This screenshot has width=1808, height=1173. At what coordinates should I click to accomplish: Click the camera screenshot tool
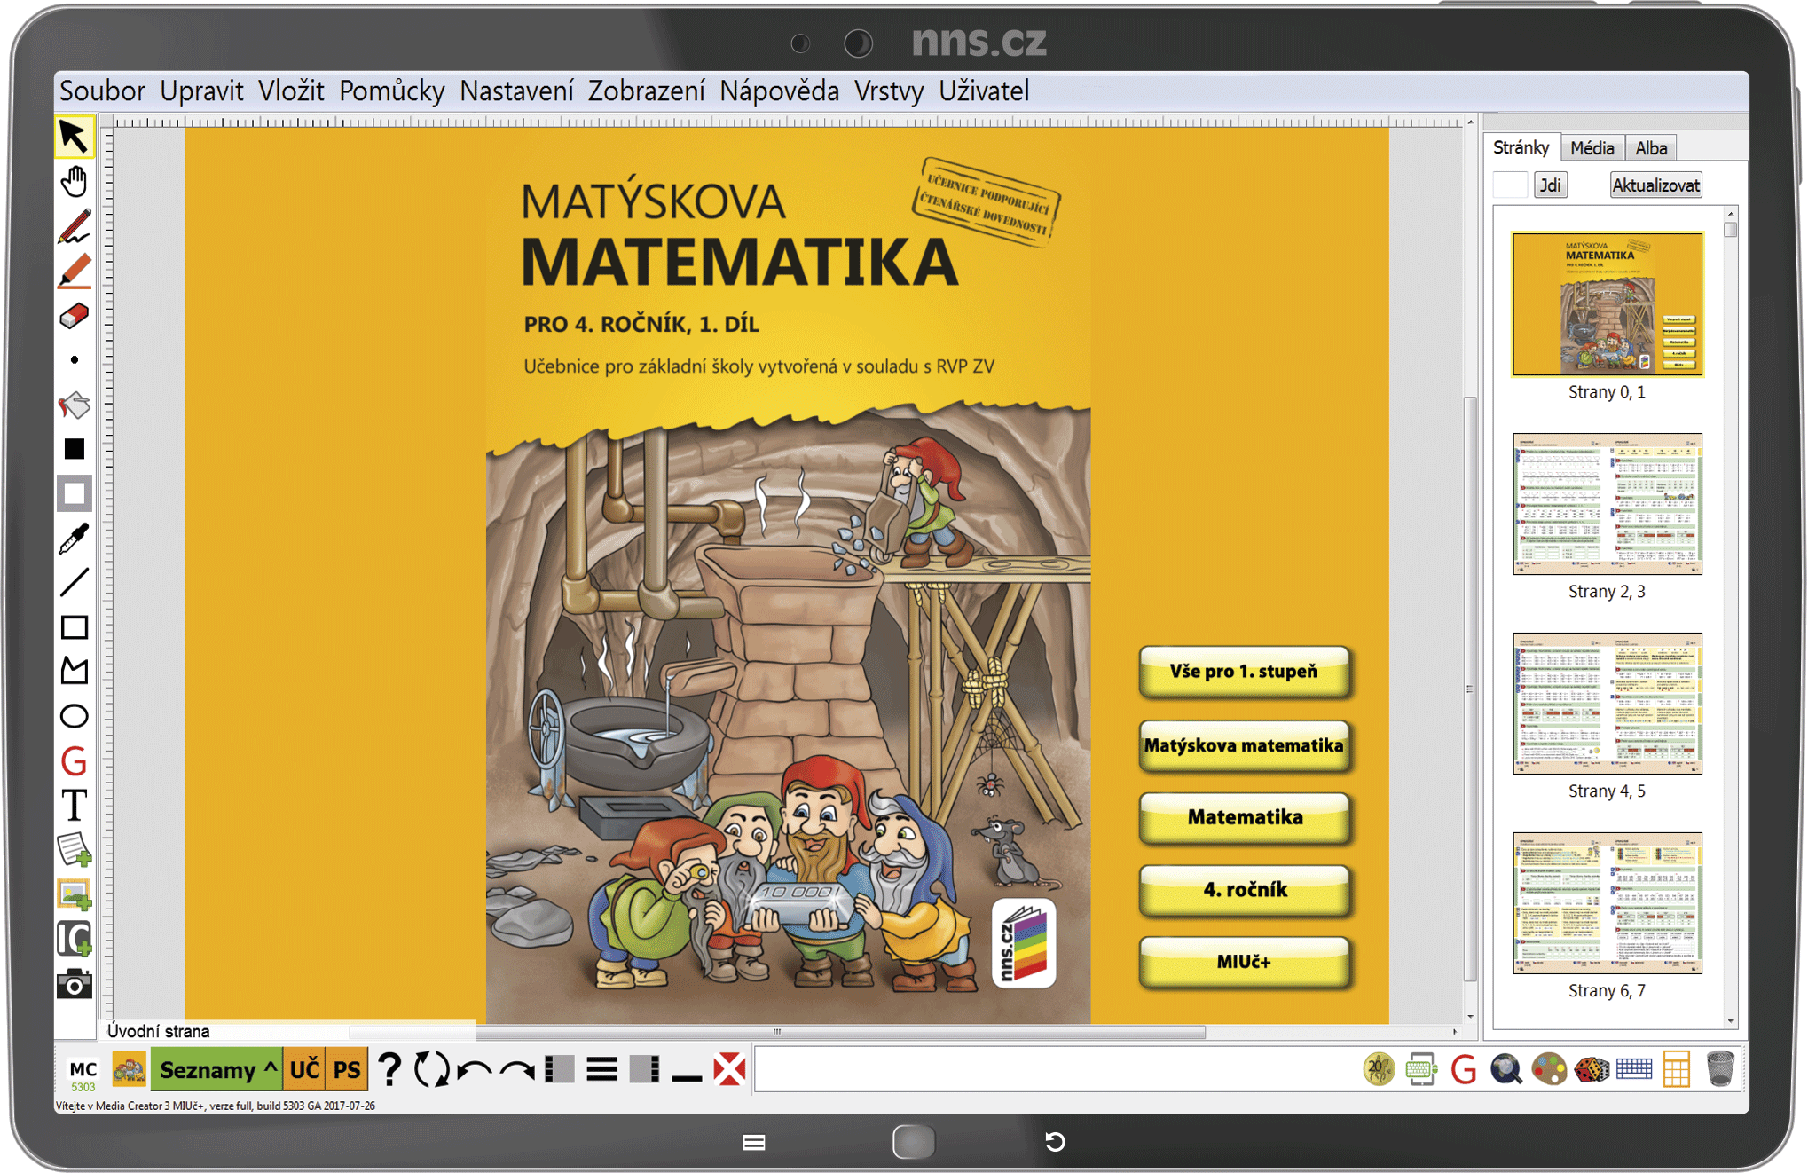click(75, 984)
